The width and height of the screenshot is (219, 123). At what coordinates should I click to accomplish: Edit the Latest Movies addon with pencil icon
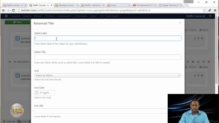pos(195,76)
